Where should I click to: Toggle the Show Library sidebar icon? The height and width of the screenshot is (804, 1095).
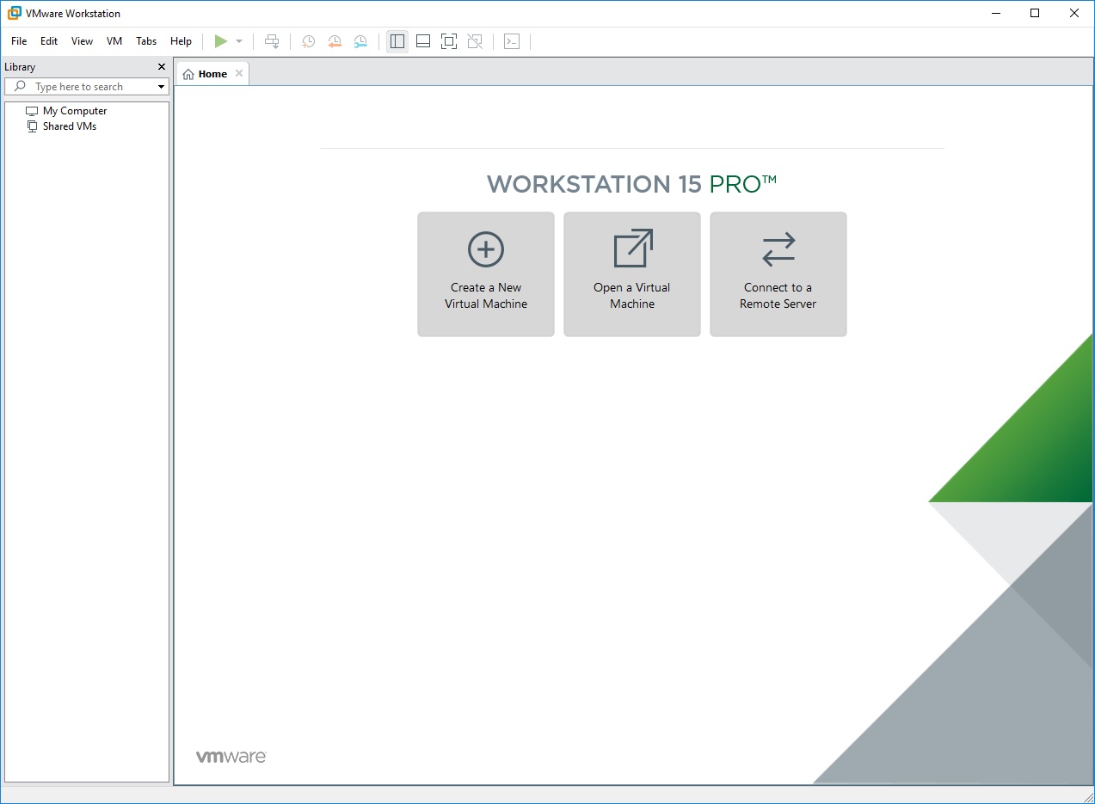[397, 41]
